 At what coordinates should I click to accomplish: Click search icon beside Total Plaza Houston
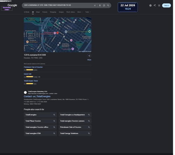pos(54,121)
